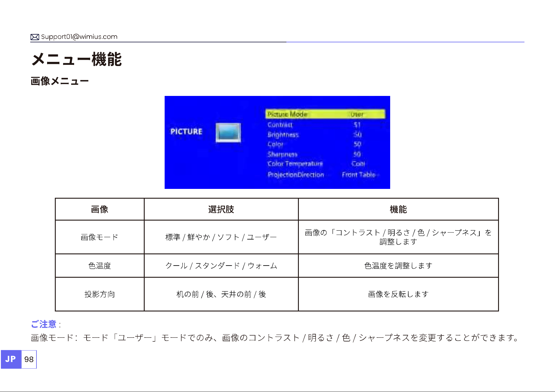Click the page number 98 box

pos(29,359)
